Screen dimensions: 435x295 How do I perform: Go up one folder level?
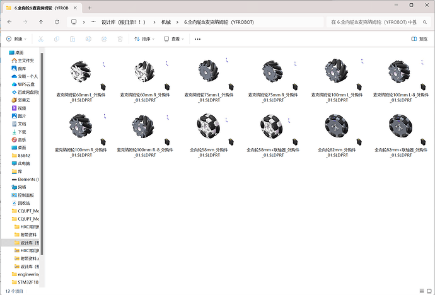[x=41, y=22]
